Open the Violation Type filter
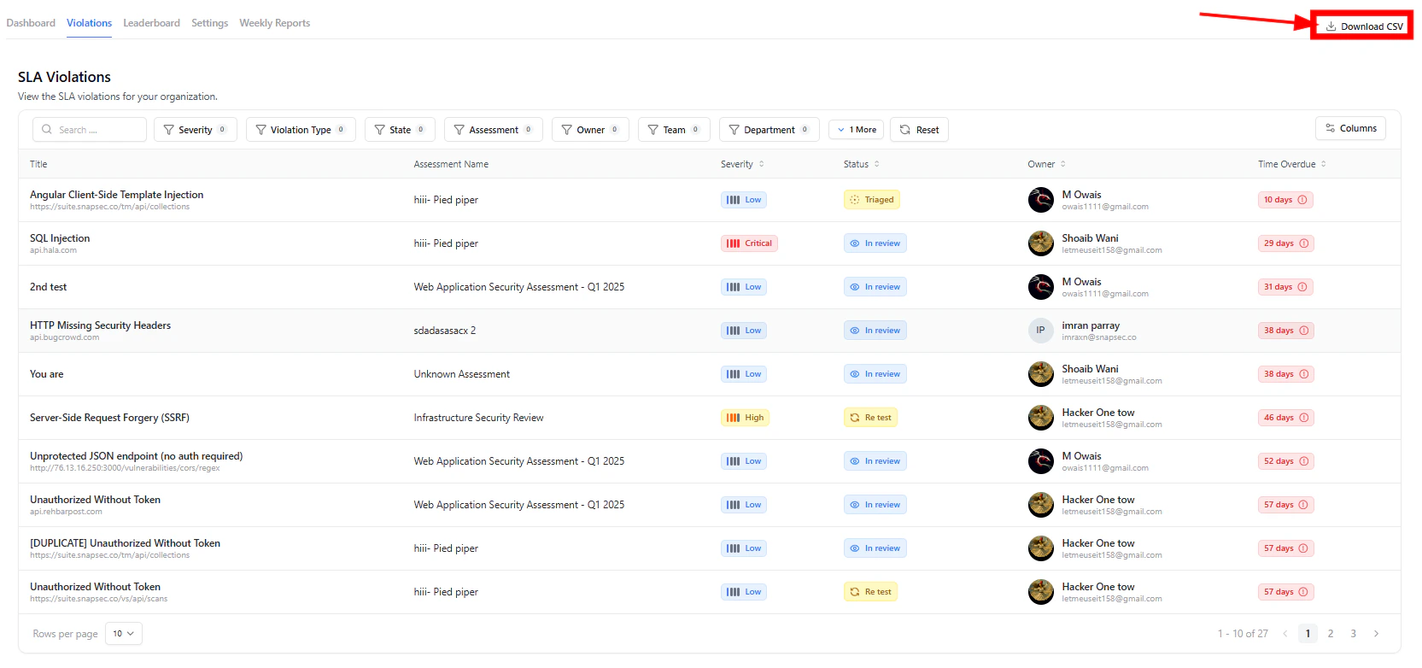The width and height of the screenshot is (1422, 668). [x=301, y=130]
